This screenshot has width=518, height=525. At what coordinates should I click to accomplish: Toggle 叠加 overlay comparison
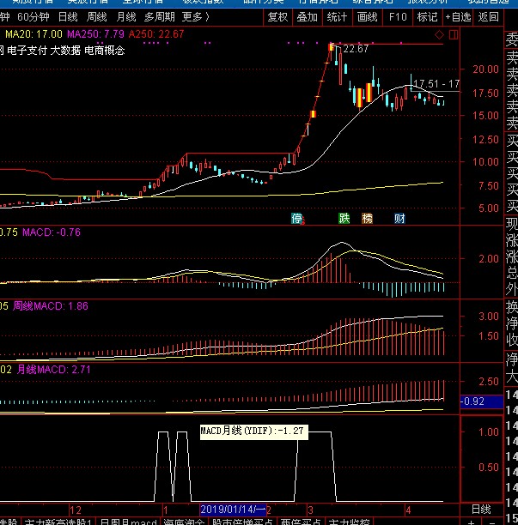(x=307, y=16)
